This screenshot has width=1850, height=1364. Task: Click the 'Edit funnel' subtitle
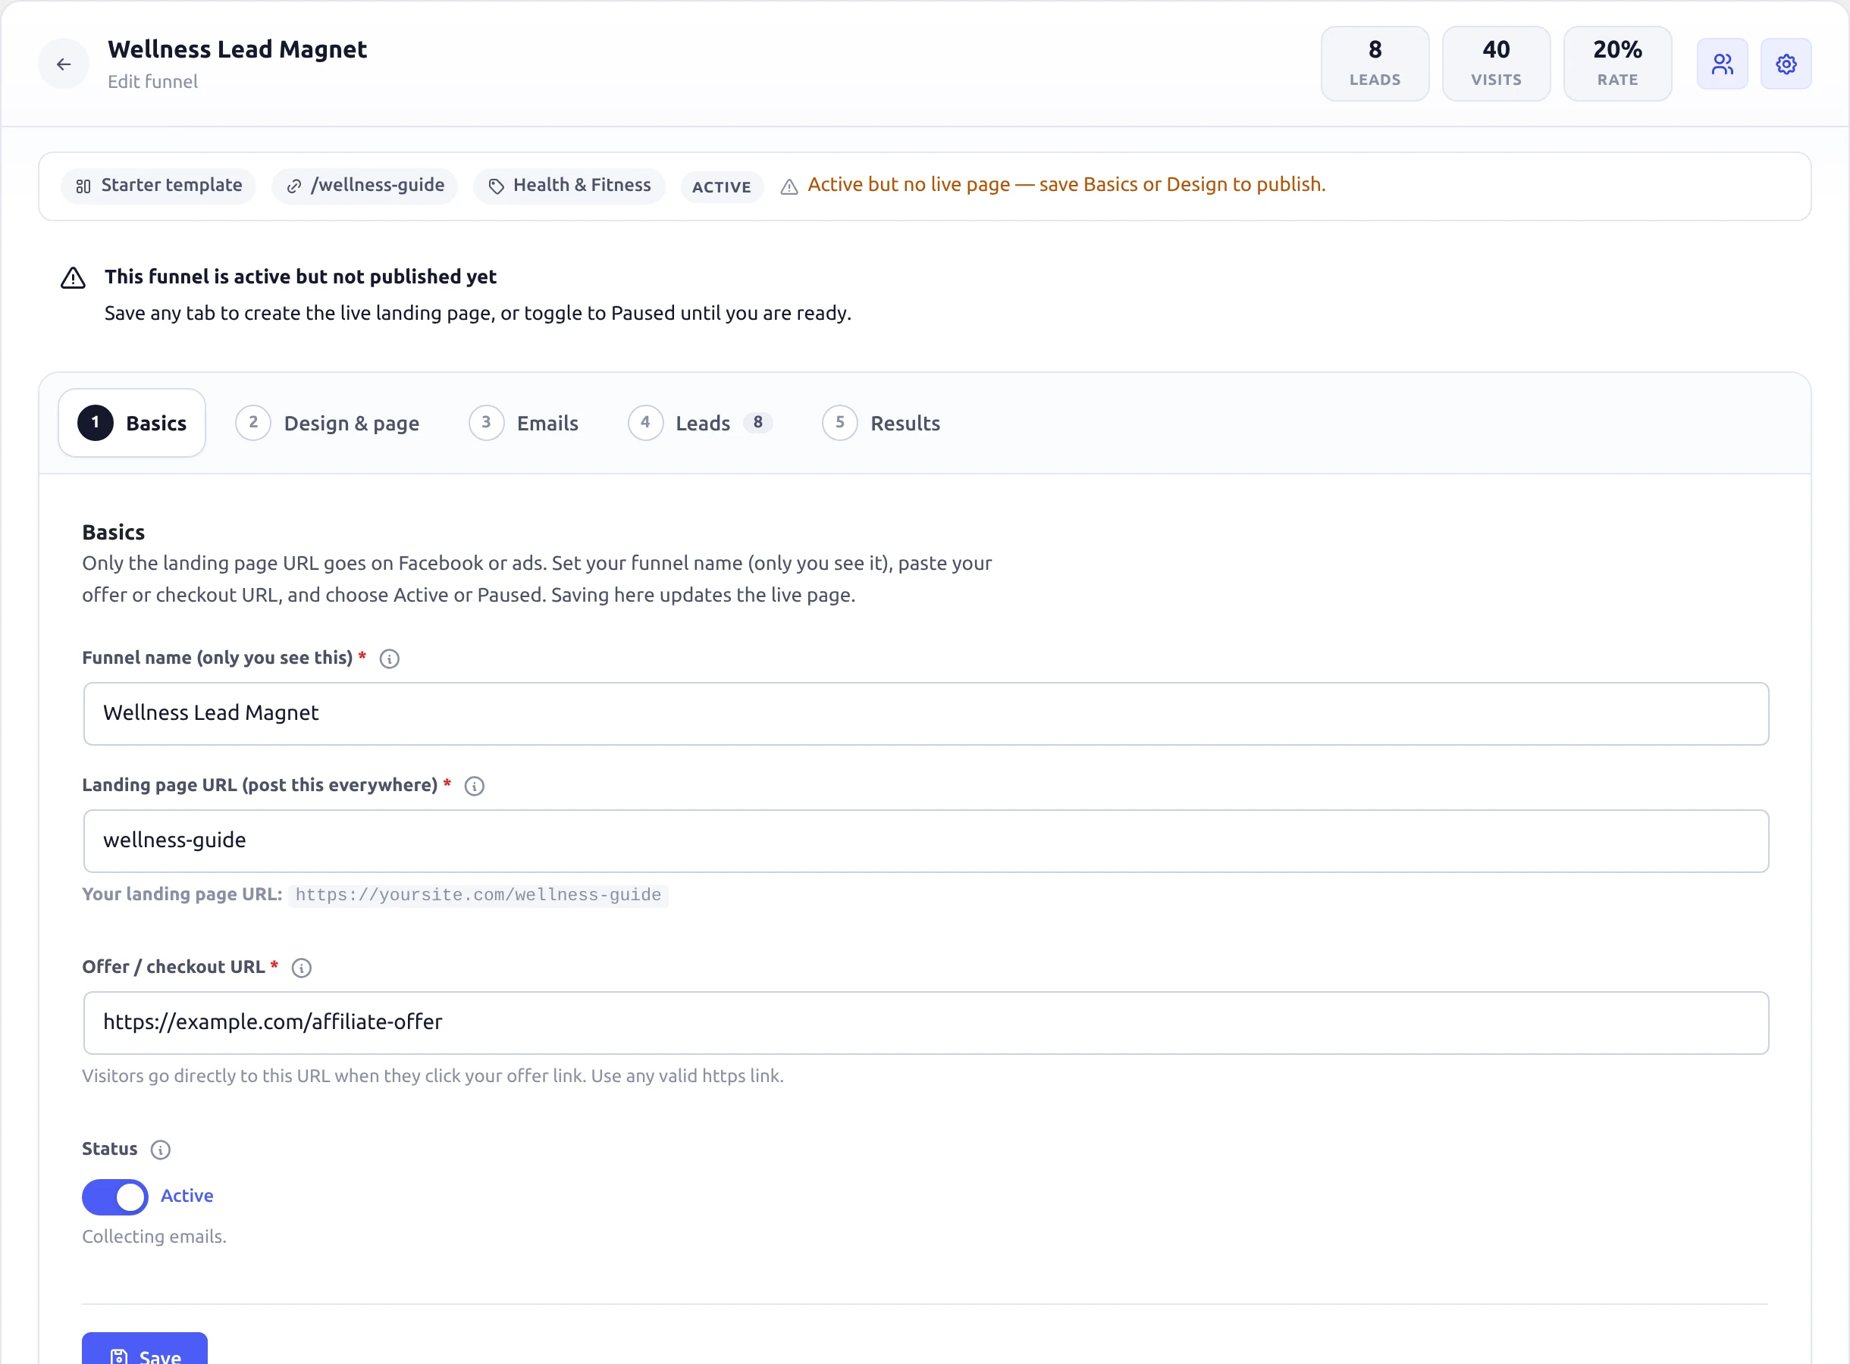(x=153, y=81)
